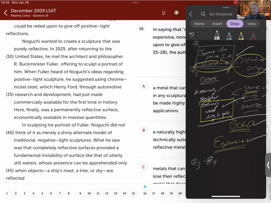Select the blue pen tool
Image resolution: width=271 pixels, height=203 pixels.
[x=229, y=35]
